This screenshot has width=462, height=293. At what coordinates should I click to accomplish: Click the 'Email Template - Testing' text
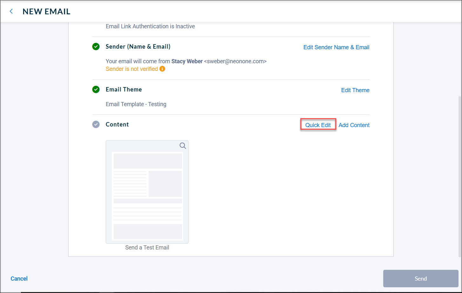(x=136, y=104)
